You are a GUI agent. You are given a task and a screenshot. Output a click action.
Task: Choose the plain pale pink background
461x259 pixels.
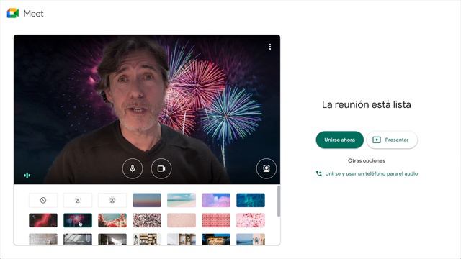(x=182, y=220)
